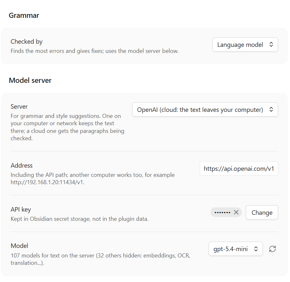290x282 pixels.
Task: Click the example http://192.168.1.20:11434/v1 text
Action: coord(47,182)
